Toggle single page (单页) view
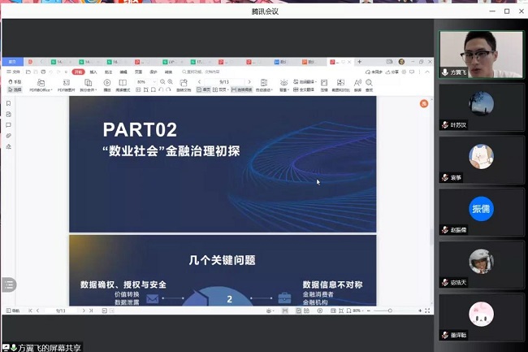The image size is (528, 352). pos(206,89)
